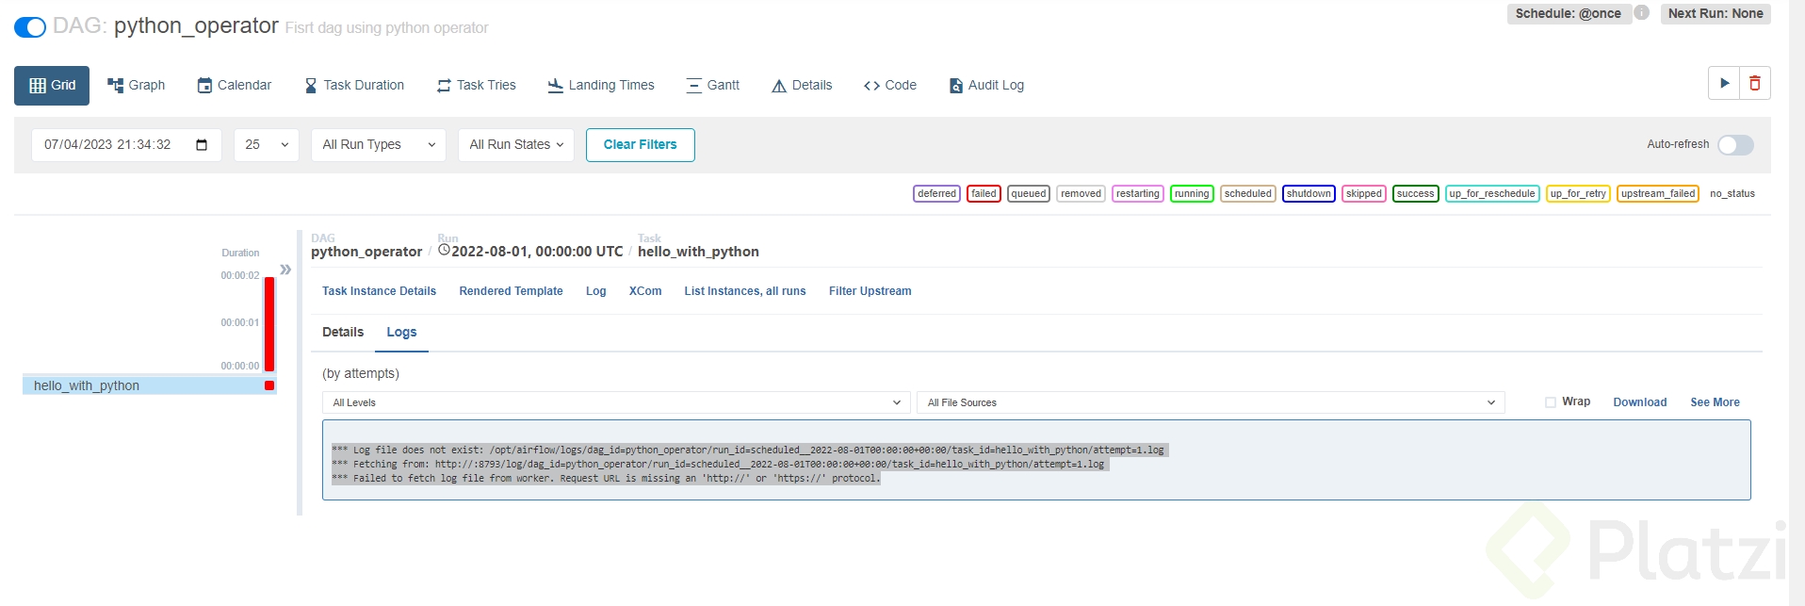The width and height of the screenshot is (1805, 606).
Task: Download the log file
Action: [x=1640, y=402]
